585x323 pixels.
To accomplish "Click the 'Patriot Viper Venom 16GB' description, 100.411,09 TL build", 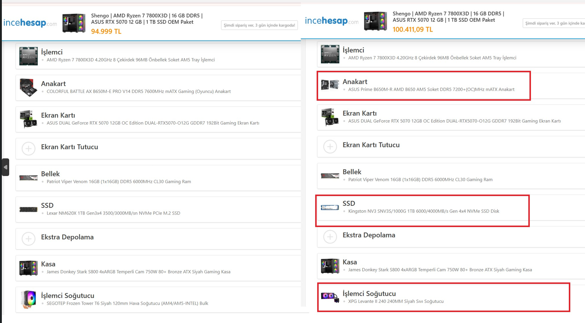I will tap(420, 180).
